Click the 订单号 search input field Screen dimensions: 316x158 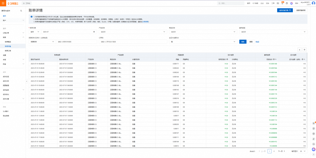coord(133,42)
